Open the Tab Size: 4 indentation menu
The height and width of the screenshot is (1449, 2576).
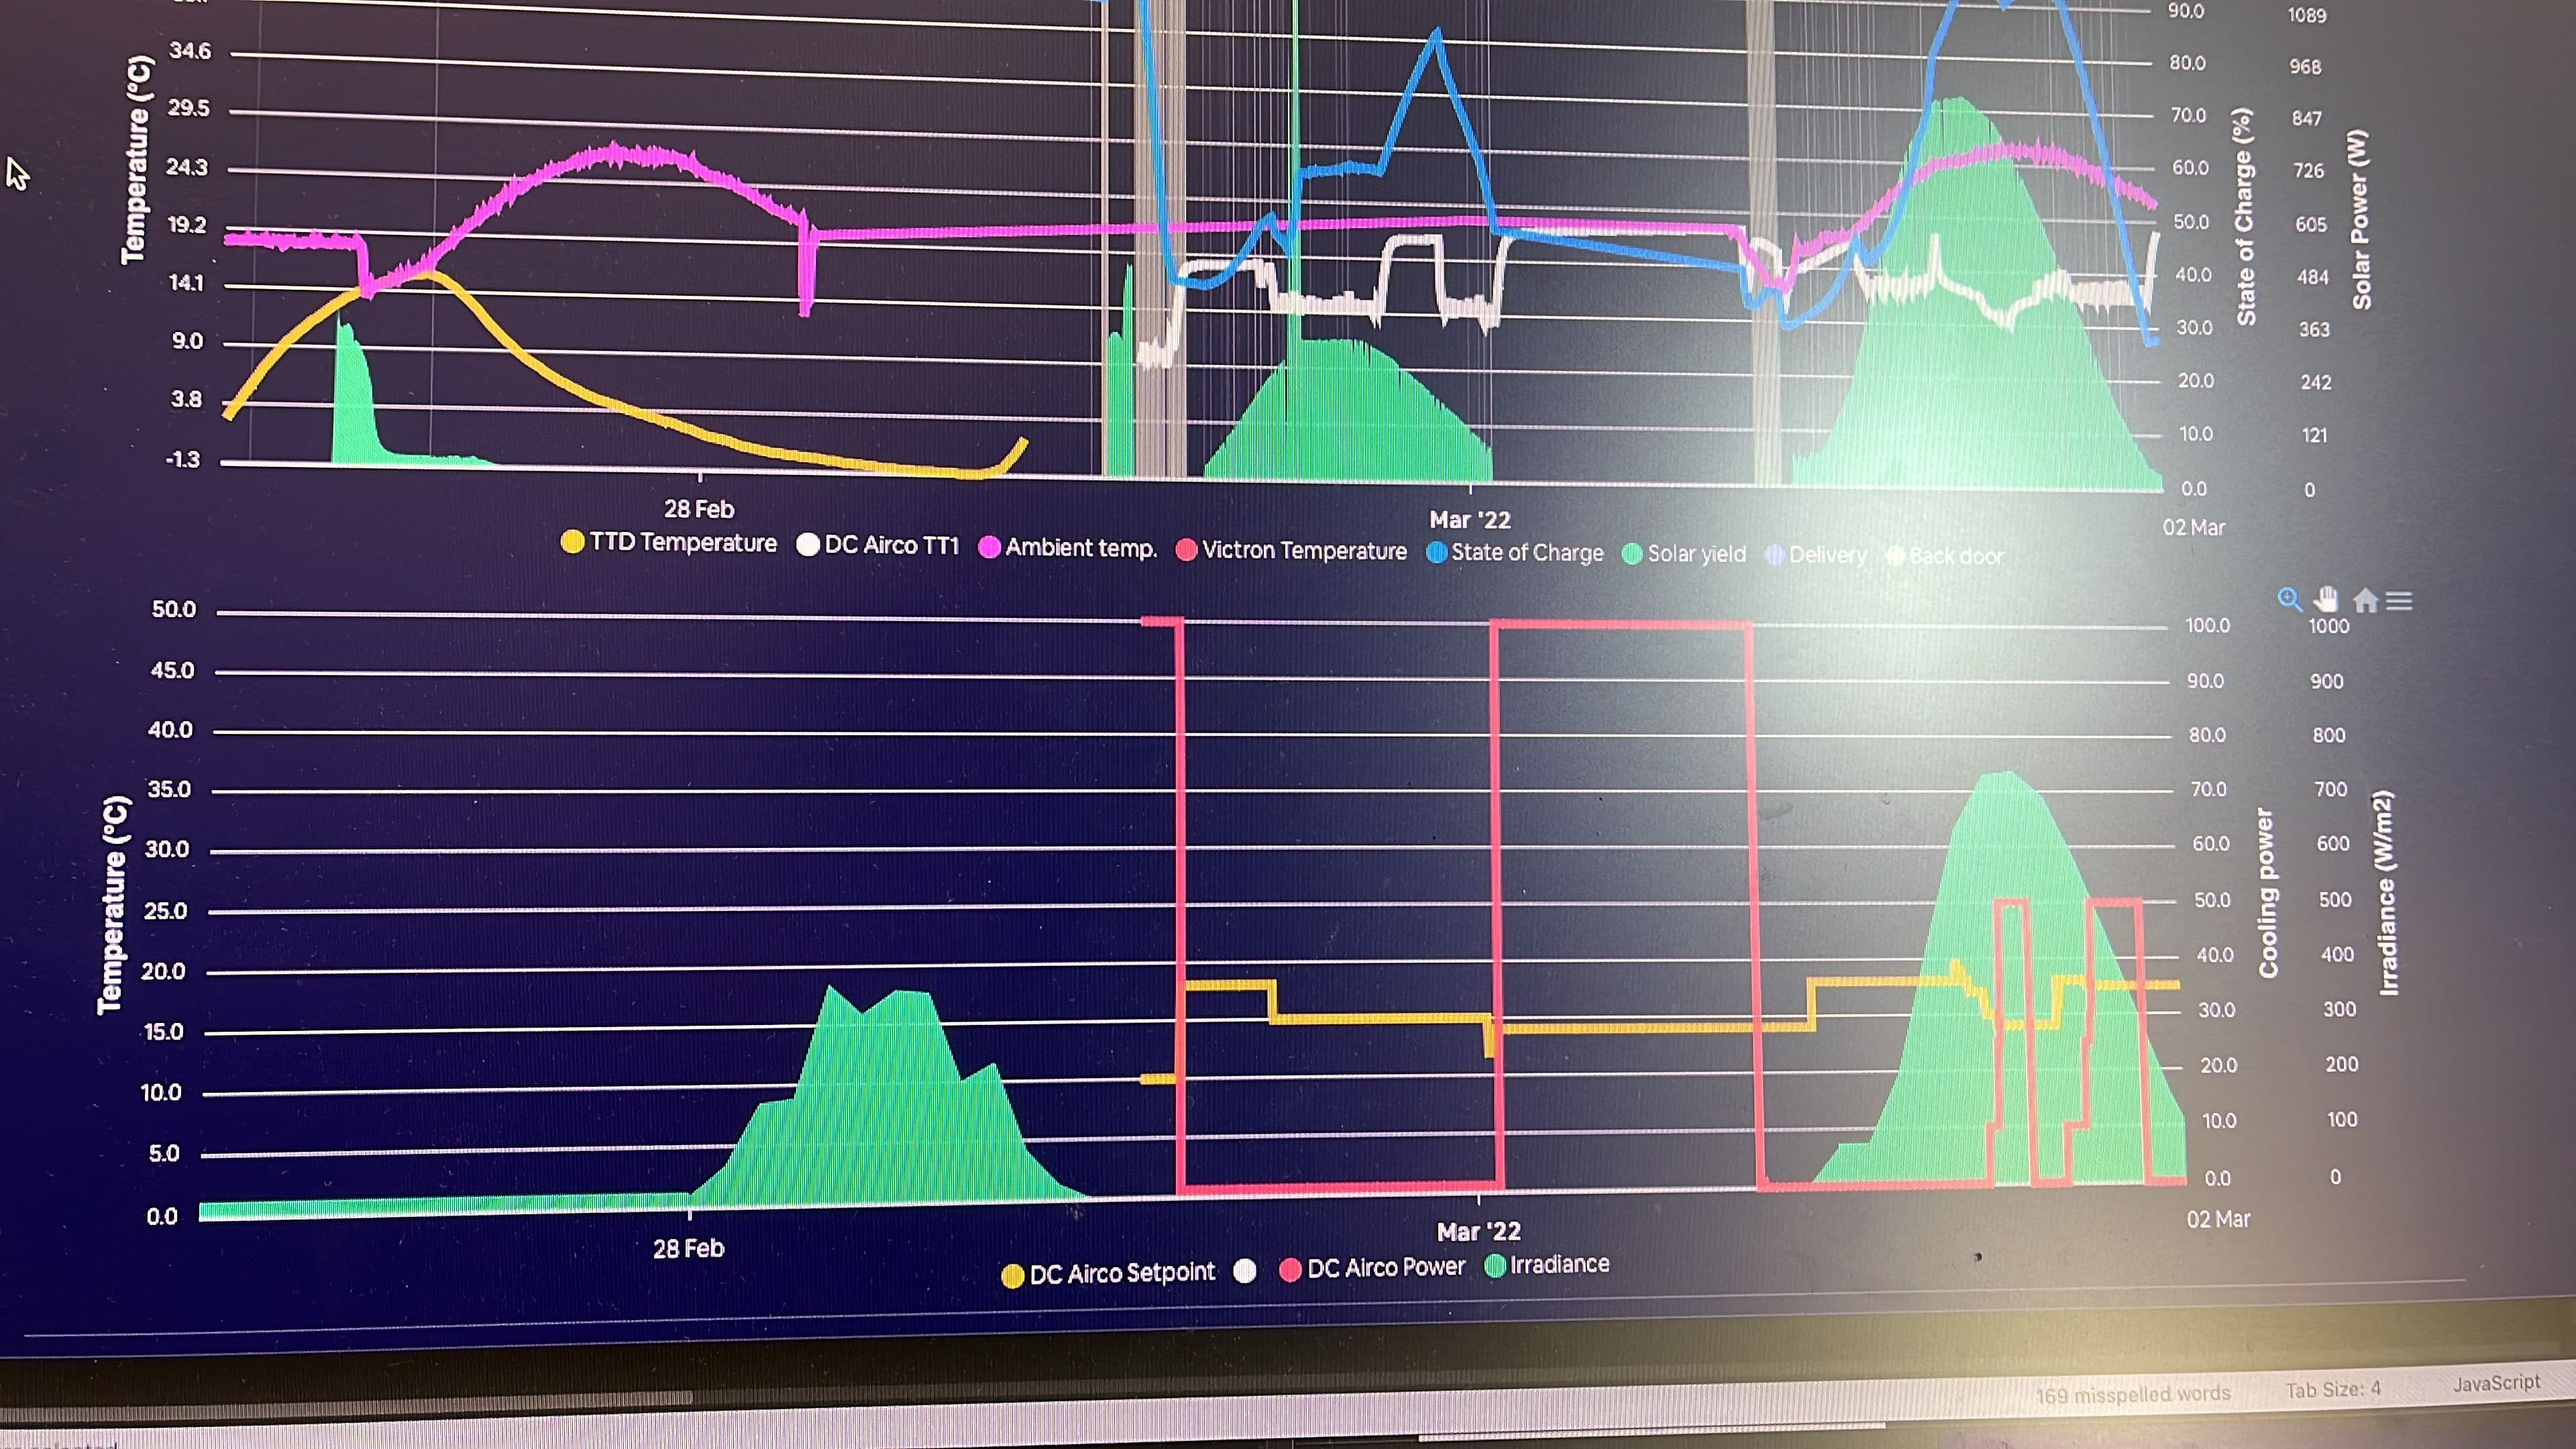2333,1389
